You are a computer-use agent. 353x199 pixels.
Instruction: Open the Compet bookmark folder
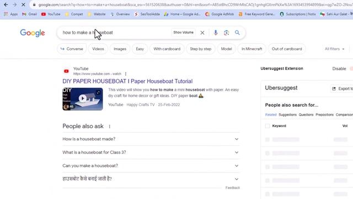tap(74, 14)
